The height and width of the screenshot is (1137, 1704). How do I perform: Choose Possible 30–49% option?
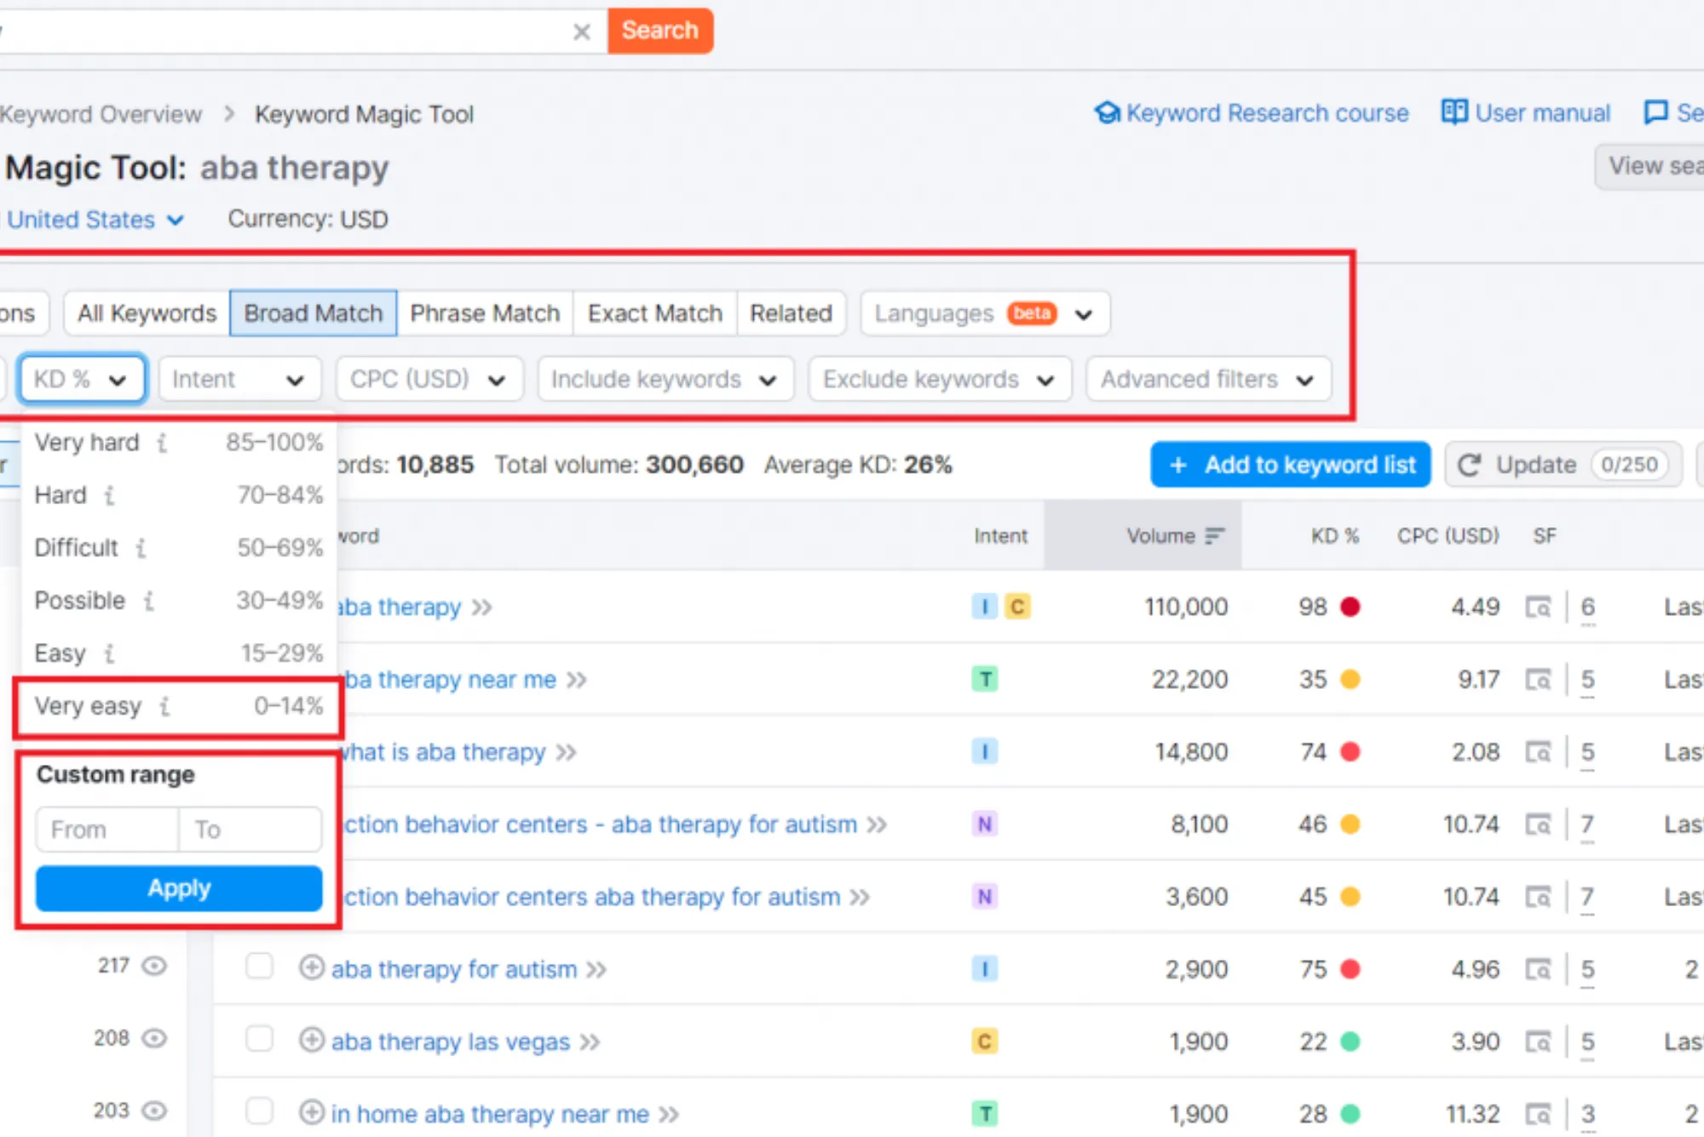pyautogui.click(x=179, y=600)
